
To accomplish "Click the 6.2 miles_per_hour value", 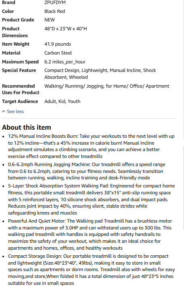I will tap(65, 62).
